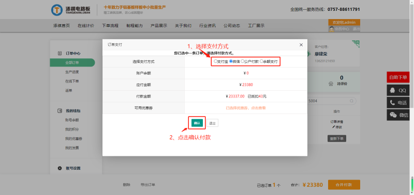Click the 修改 link in 操作 column
This screenshot has height=195, width=414.
(x=339, y=127)
